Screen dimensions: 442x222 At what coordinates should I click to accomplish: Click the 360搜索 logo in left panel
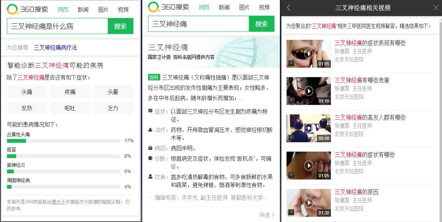point(27,9)
